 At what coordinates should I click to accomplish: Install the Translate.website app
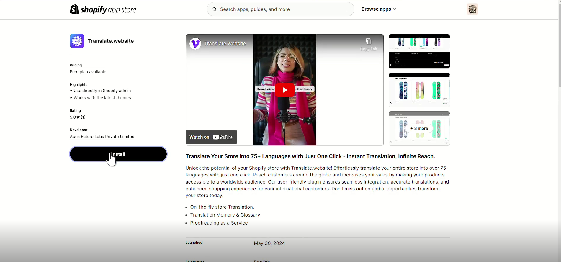click(x=118, y=154)
